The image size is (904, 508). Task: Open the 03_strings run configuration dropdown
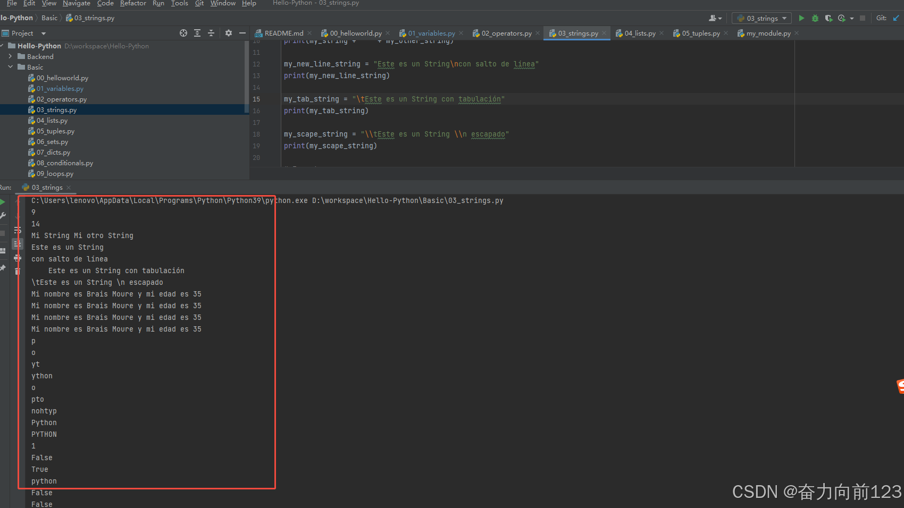[x=761, y=18]
